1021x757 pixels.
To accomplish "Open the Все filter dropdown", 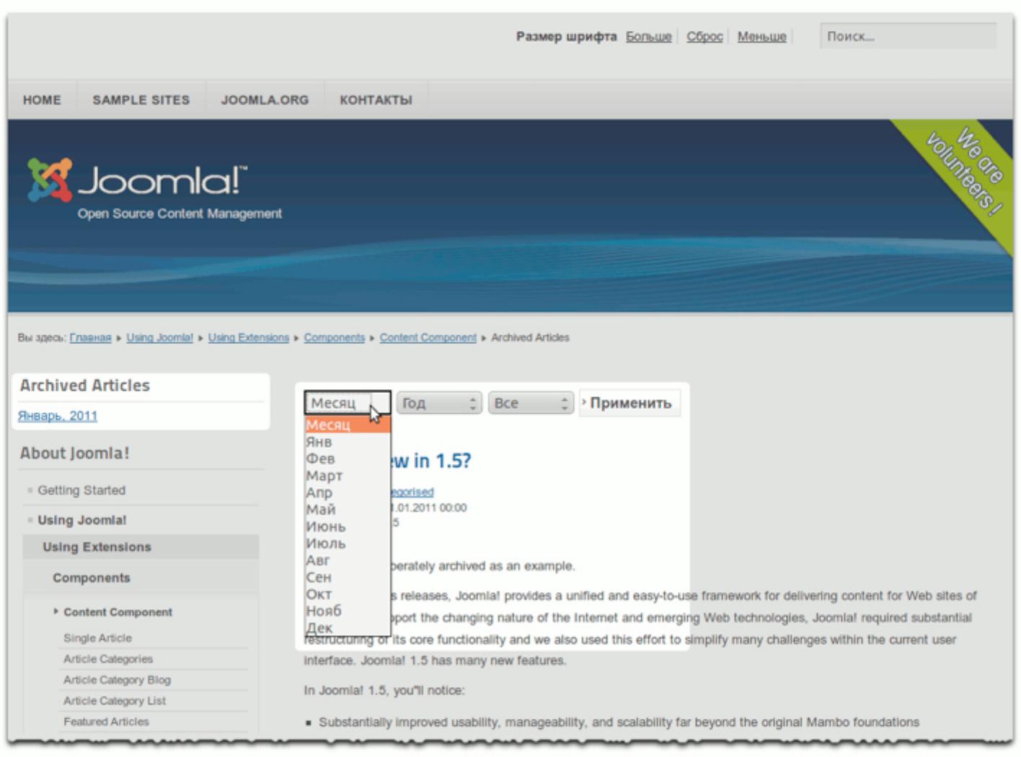I will [530, 403].
